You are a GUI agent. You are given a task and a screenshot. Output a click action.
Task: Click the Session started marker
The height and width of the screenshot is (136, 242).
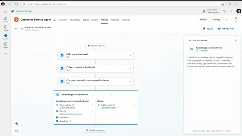click(x=95, y=46)
